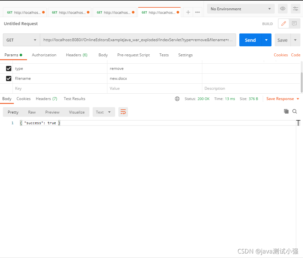Select the Test Results tab
The height and width of the screenshot is (258, 303).
pos(74,99)
